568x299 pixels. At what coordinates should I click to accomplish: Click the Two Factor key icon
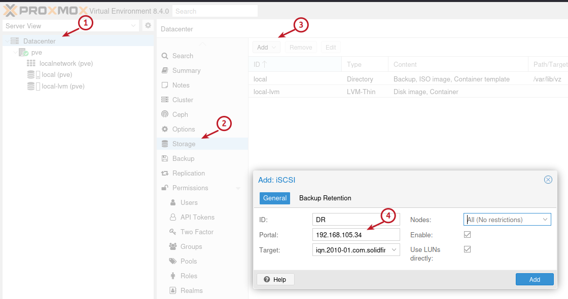pos(173,232)
